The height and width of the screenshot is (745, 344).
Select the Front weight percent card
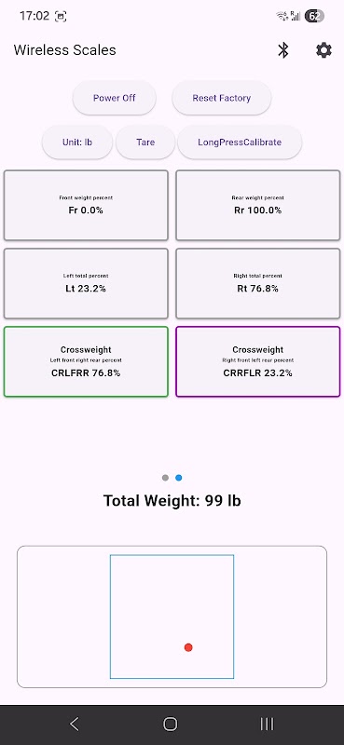pos(86,205)
